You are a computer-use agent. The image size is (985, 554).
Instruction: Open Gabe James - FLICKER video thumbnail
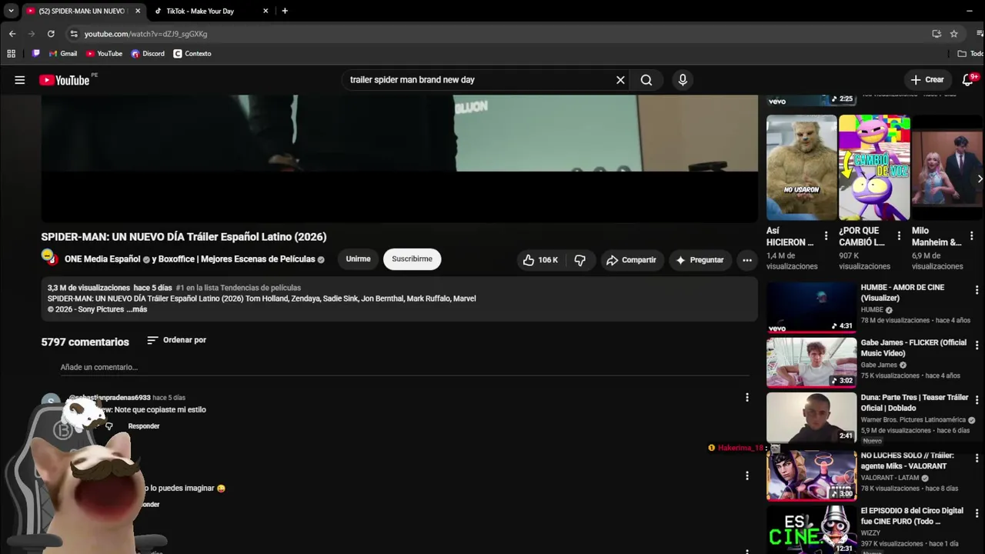click(811, 362)
